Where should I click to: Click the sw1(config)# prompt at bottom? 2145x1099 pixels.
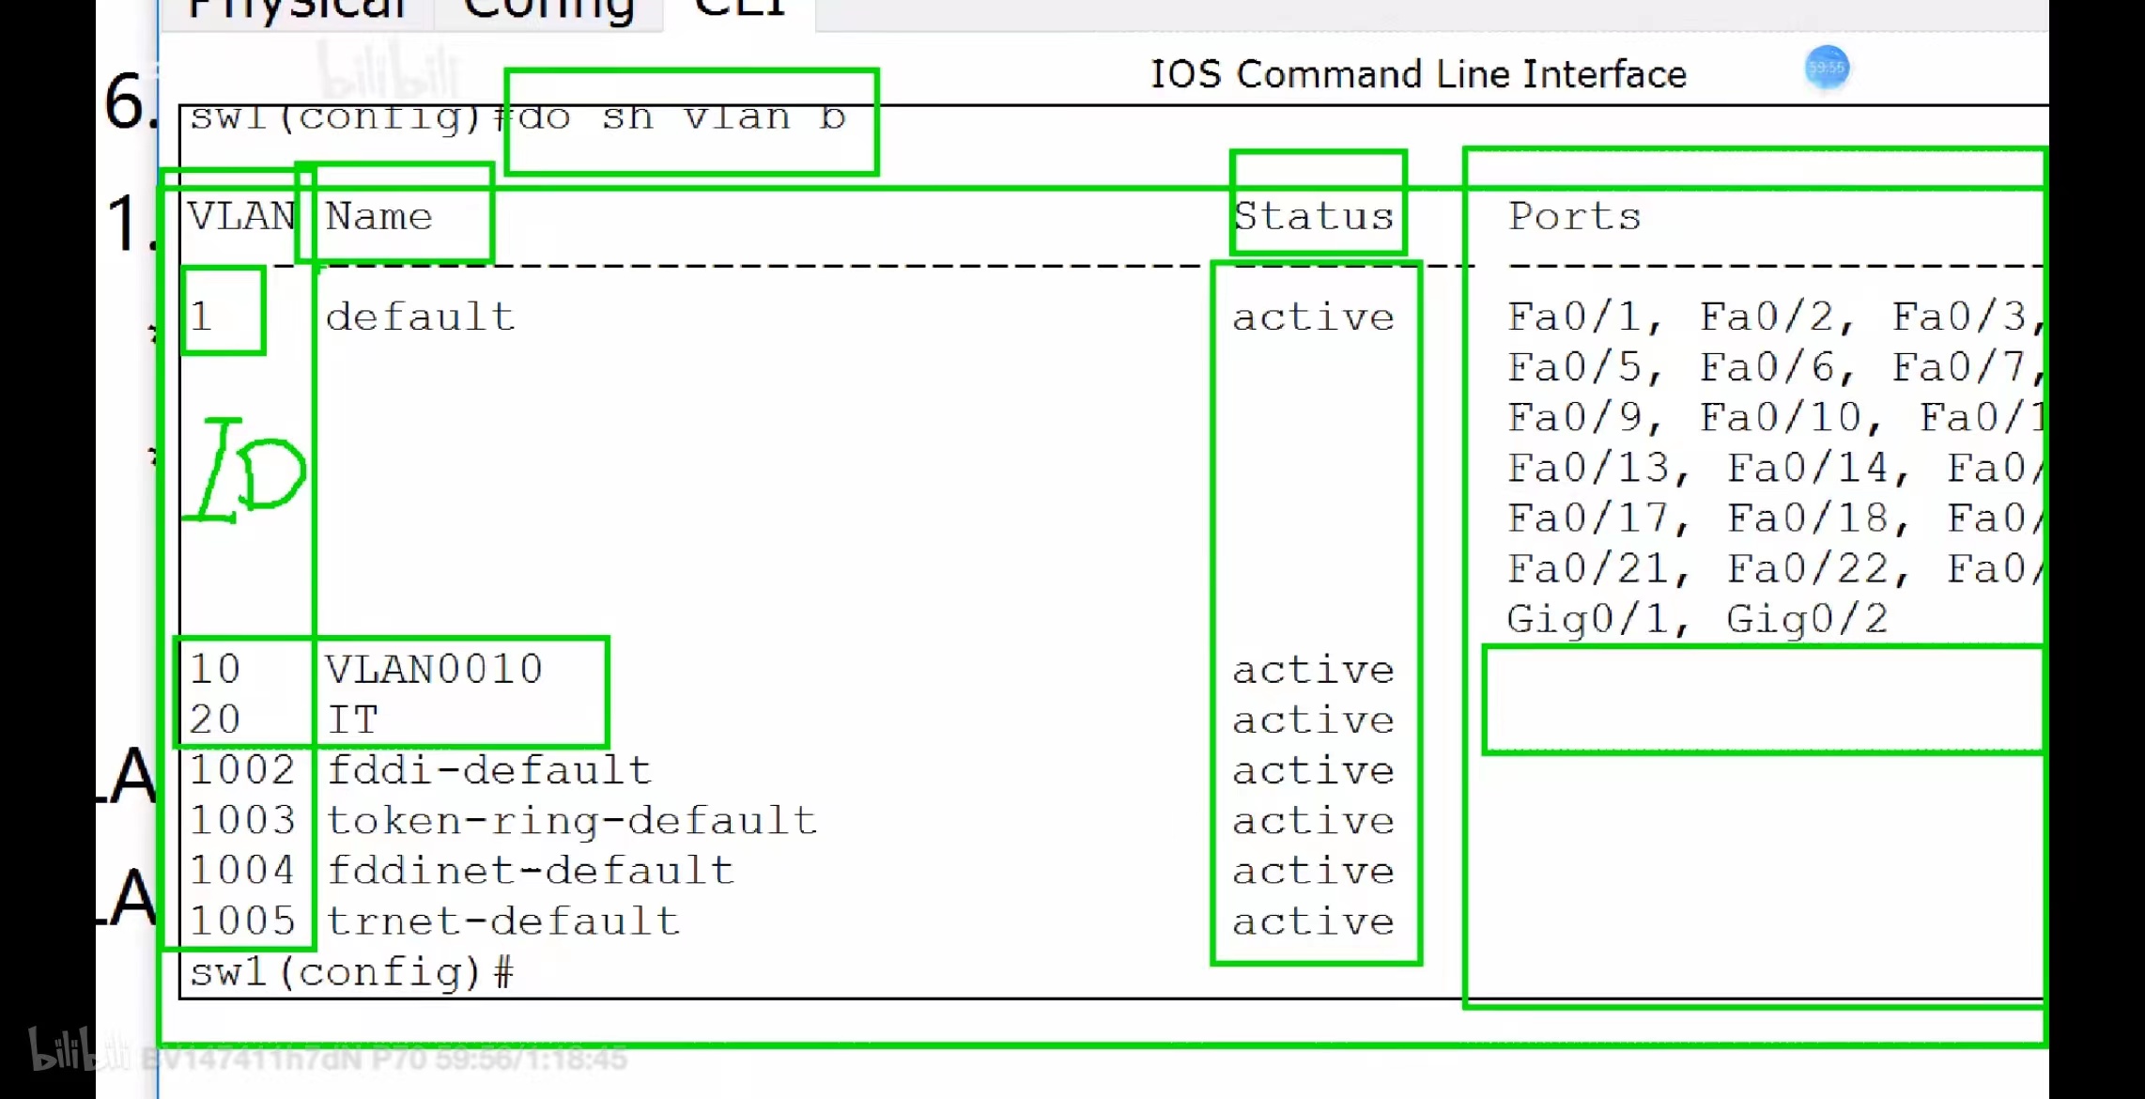[352, 972]
